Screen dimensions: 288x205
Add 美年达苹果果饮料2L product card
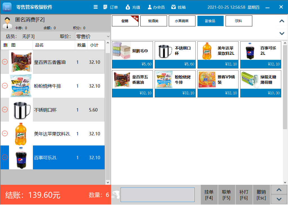click(218, 55)
